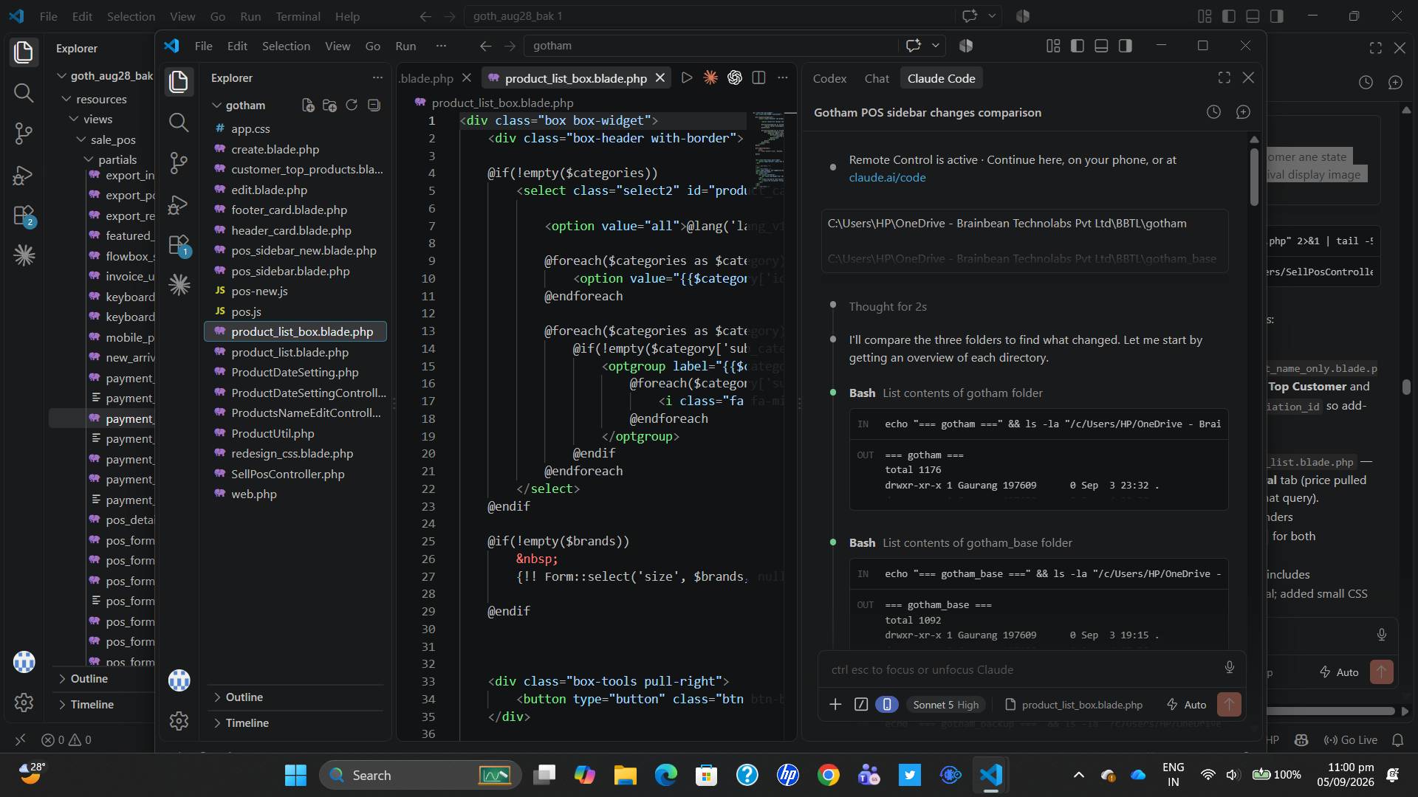This screenshot has width=1418, height=797.
Task: Click the microphone in Claude input
Action: click(1230, 668)
